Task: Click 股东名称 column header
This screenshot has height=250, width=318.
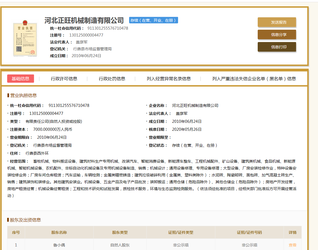Action: (59, 232)
